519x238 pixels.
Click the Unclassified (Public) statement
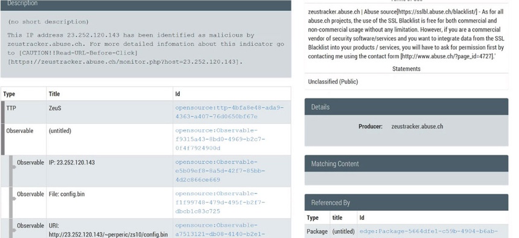tap(333, 82)
